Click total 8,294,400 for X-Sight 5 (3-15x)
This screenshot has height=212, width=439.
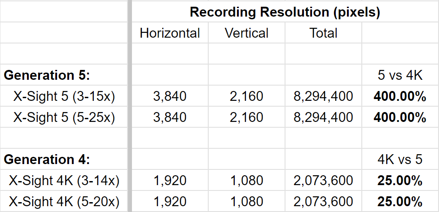click(x=323, y=96)
